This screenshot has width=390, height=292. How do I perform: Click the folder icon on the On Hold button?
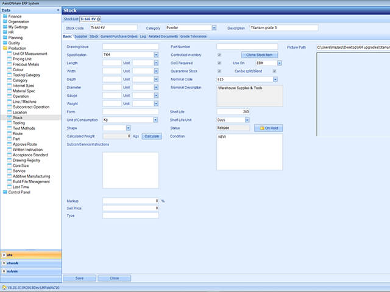pyautogui.click(x=262, y=128)
